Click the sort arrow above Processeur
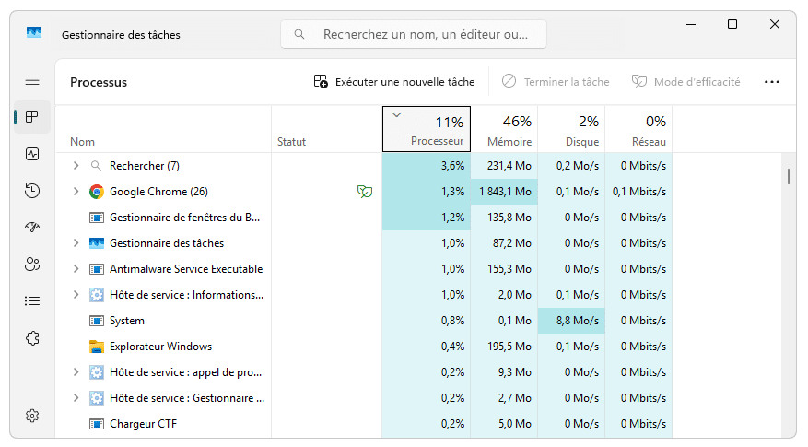 coord(396,115)
